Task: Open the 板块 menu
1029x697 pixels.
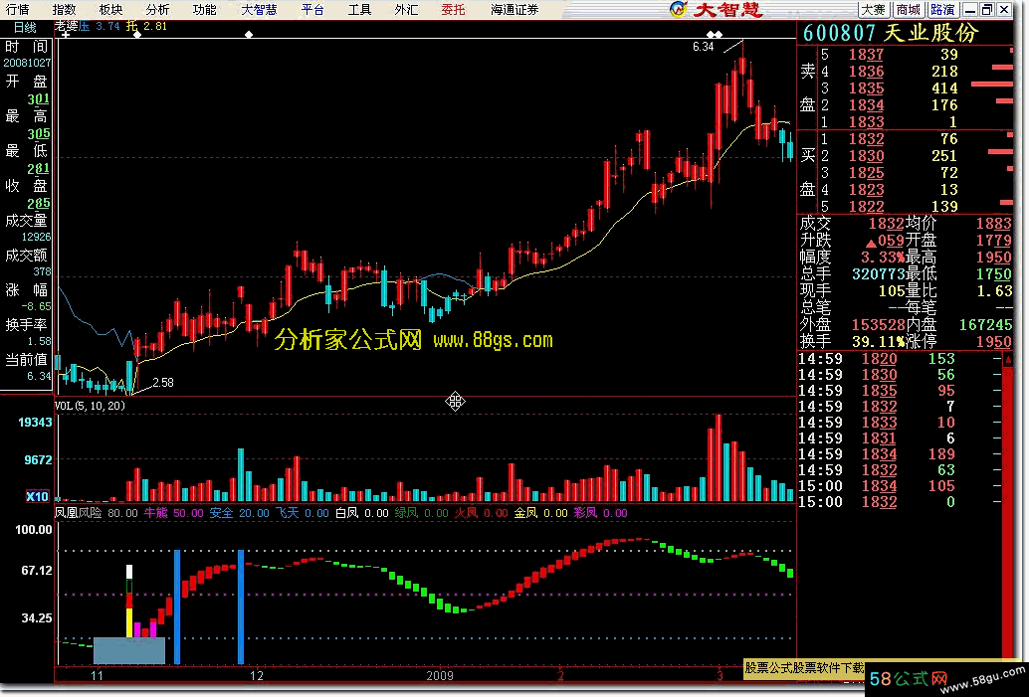Action: [110, 9]
